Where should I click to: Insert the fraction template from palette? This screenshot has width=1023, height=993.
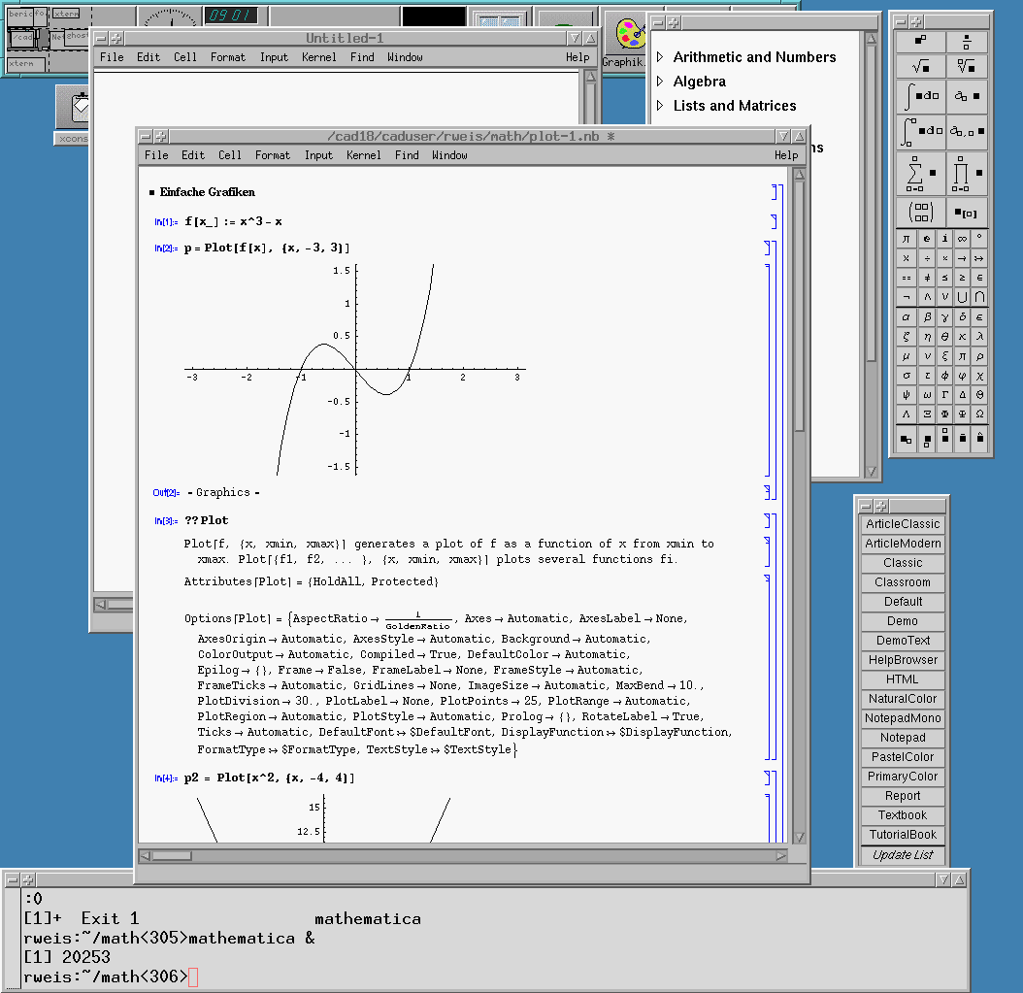click(x=967, y=41)
